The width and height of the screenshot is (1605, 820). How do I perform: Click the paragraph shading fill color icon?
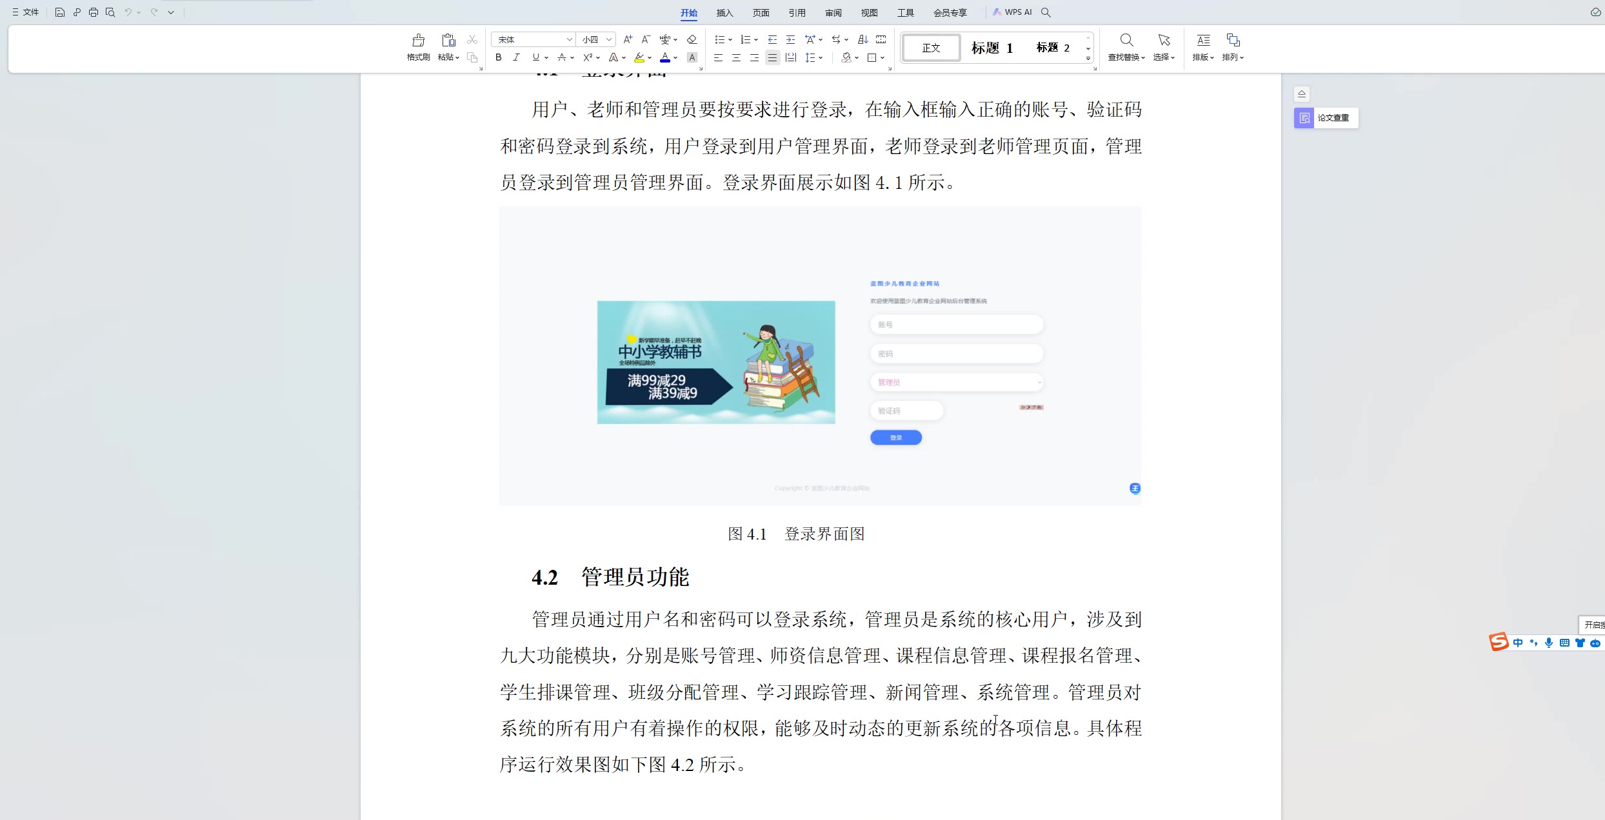click(846, 57)
